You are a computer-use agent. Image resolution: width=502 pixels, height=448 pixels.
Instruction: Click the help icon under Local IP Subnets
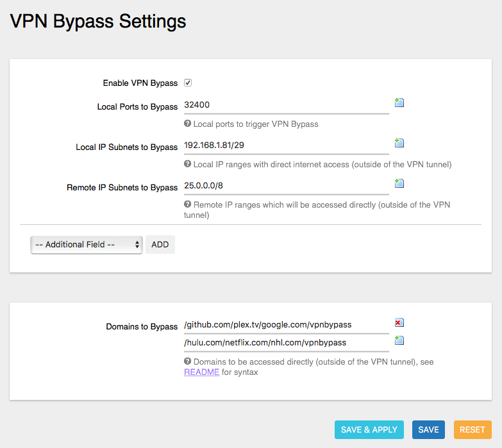[x=188, y=164]
